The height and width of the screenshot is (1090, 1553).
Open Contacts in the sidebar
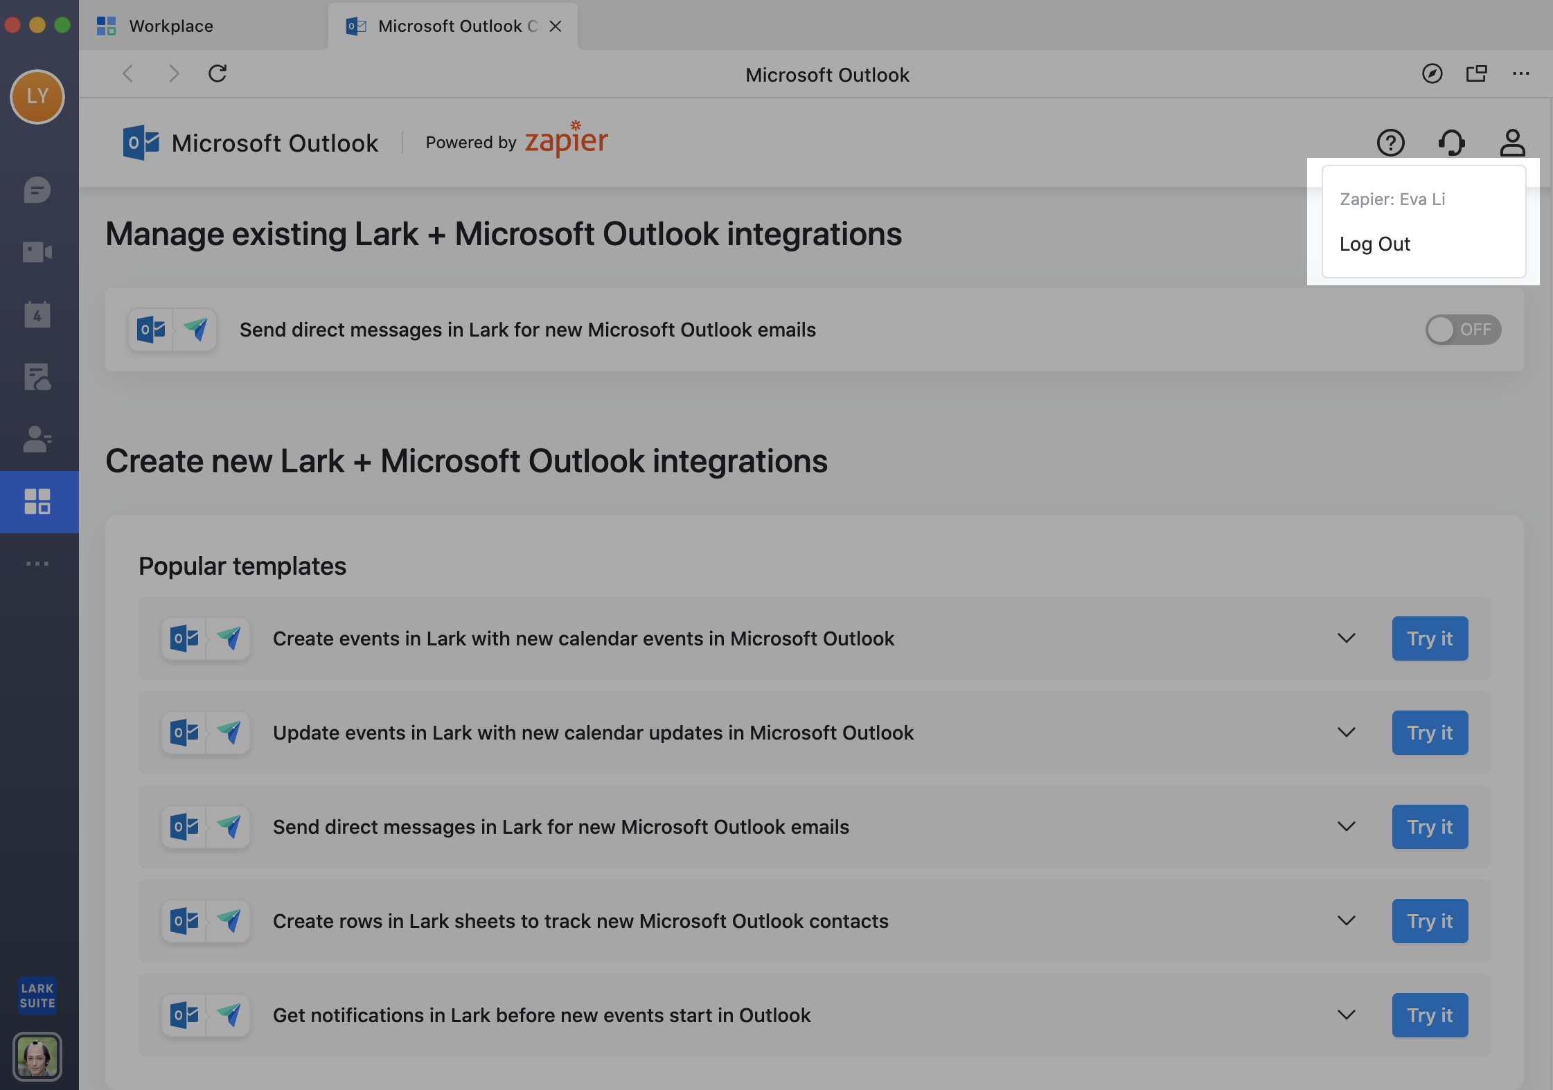click(37, 439)
